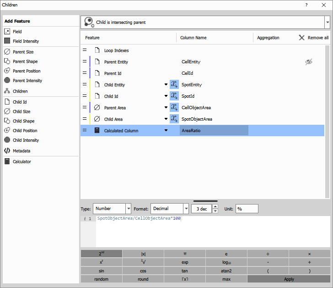Click the drag handle of Loop Indexes row
Viewport: 333px width, 288px height.
85,50
